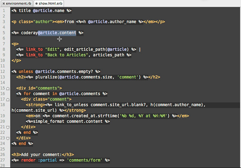Close the environment.rb tab
The height and width of the screenshot is (168, 241).
(x=4, y=3)
